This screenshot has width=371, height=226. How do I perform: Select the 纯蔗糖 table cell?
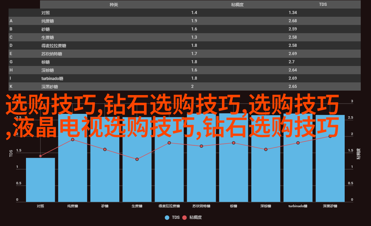(x=48, y=21)
